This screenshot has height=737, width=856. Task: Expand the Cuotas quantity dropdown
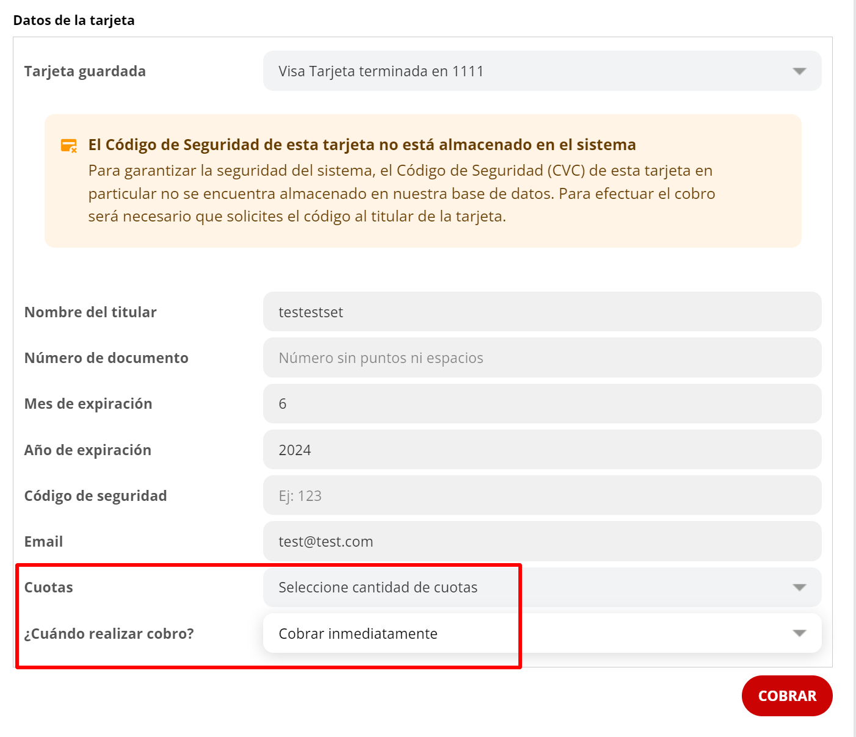click(x=542, y=588)
